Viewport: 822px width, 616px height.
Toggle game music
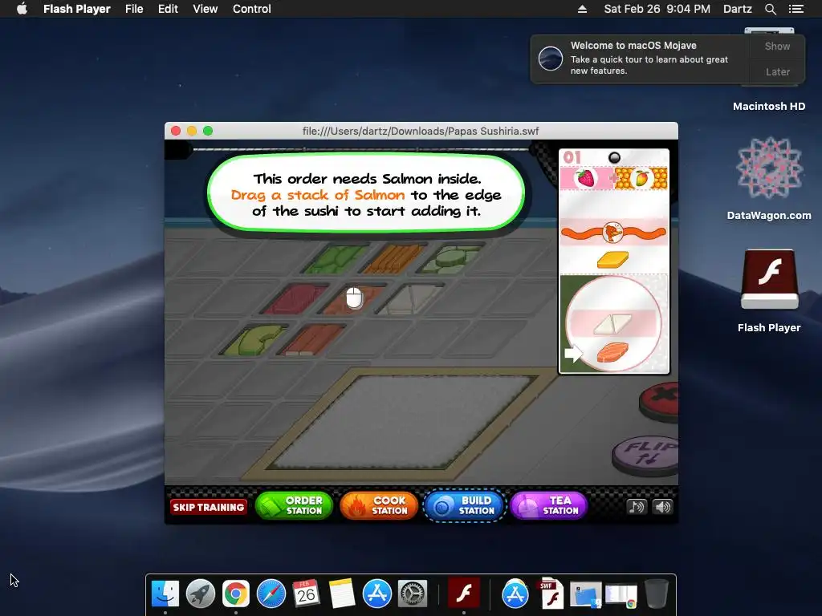636,507
